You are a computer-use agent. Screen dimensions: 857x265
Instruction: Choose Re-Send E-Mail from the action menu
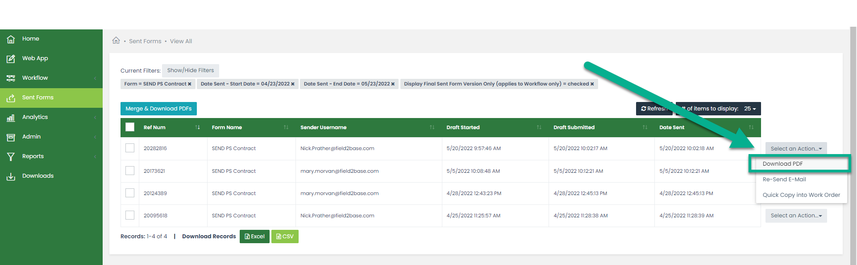click(x=784, y=179)
